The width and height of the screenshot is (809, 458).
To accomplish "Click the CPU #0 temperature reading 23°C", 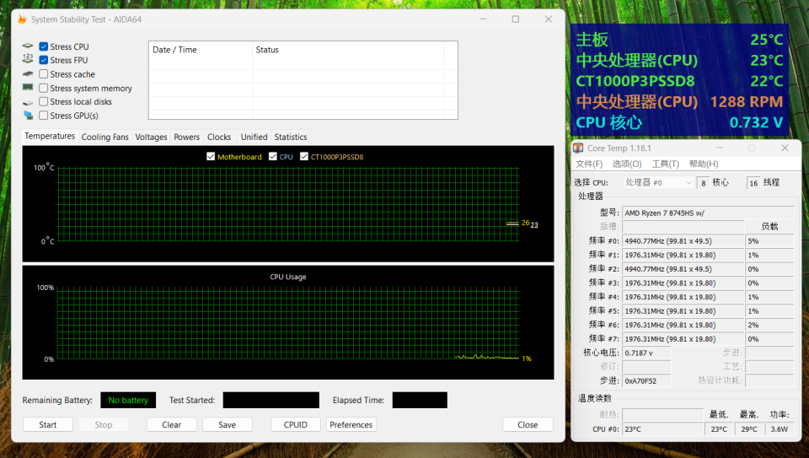I will pyautogui.click(x=662, y=429).
